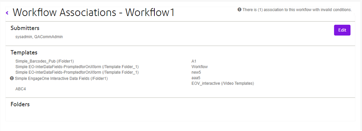Screen dimensions: 362x131
Task: Select second Simple EO-InterDataFields-PromptedforOnXform entry
Action: coord(77,72)
